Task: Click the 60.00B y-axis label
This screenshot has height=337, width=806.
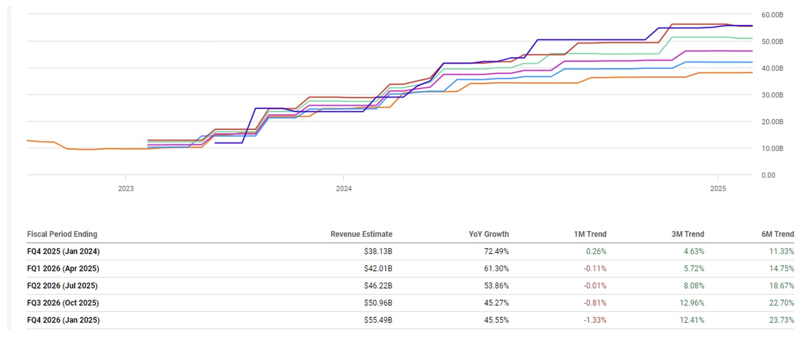Action: click(x=772, y=15)
